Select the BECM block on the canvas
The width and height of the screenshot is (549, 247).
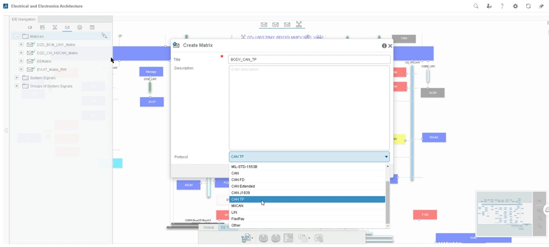(x=188, y=185)
